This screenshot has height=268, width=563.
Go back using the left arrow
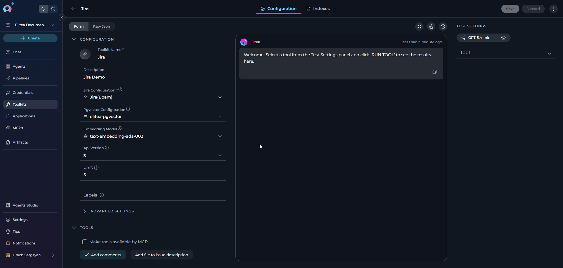(x=73, y=9)
